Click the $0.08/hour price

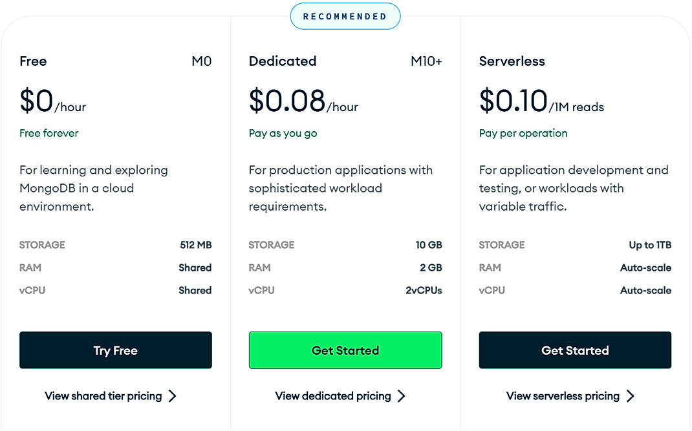pos(303,101)
